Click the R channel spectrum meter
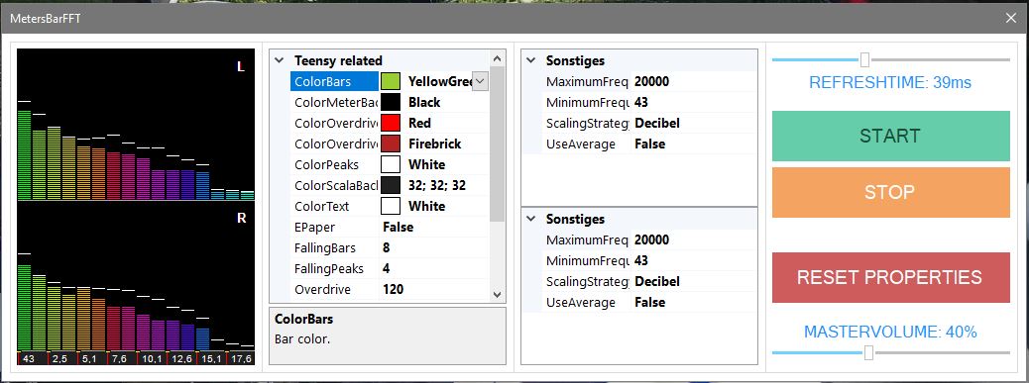 coord(136,276)
